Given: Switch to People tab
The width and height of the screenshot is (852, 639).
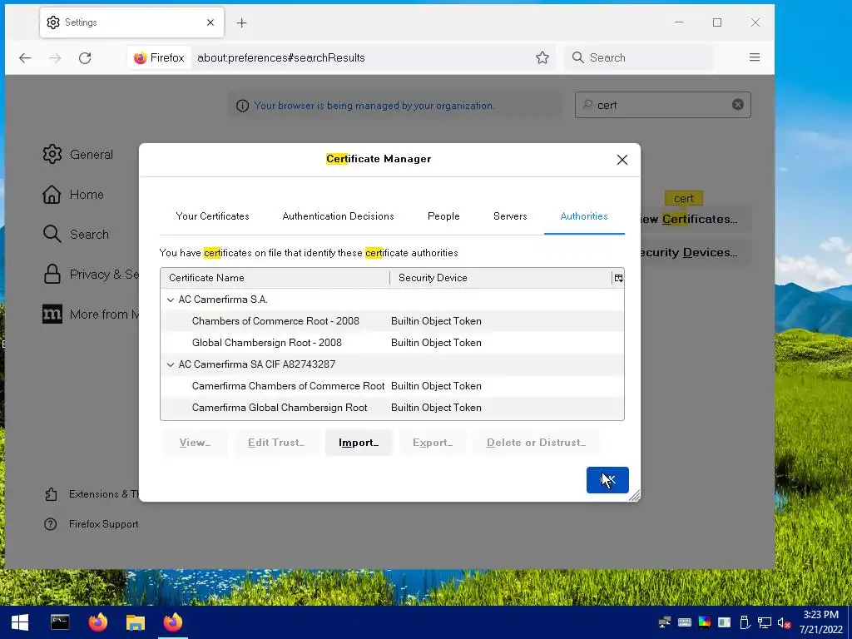Looking at the screenshot, I should (443, 216).
